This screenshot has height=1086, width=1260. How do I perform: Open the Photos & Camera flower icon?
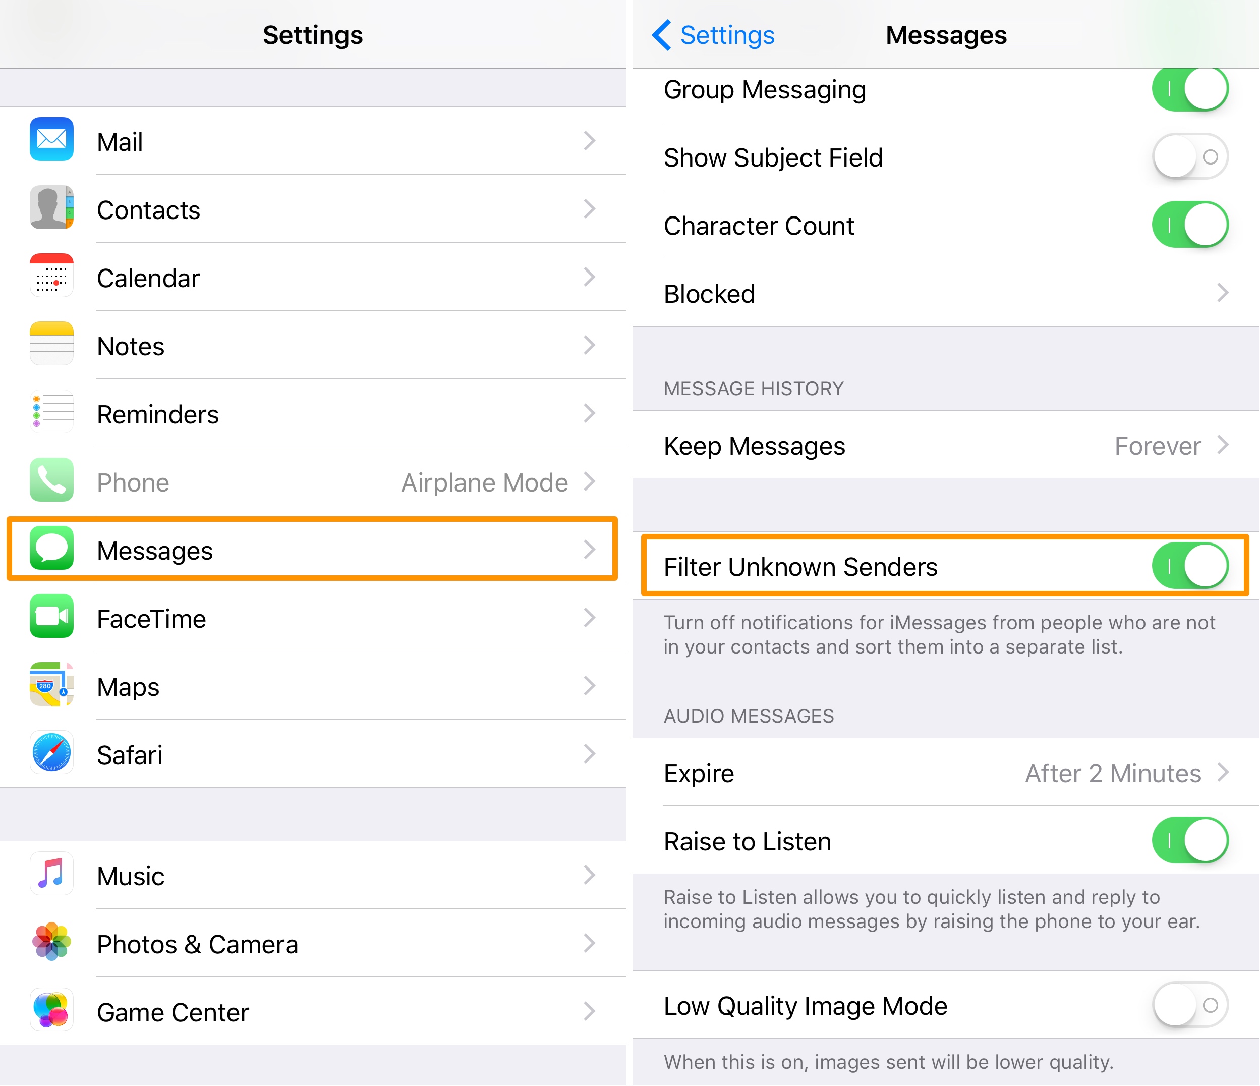[51, 942]
